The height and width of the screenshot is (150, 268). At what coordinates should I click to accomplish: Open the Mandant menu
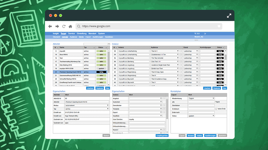pyautogui.click(x=92, y=34)
